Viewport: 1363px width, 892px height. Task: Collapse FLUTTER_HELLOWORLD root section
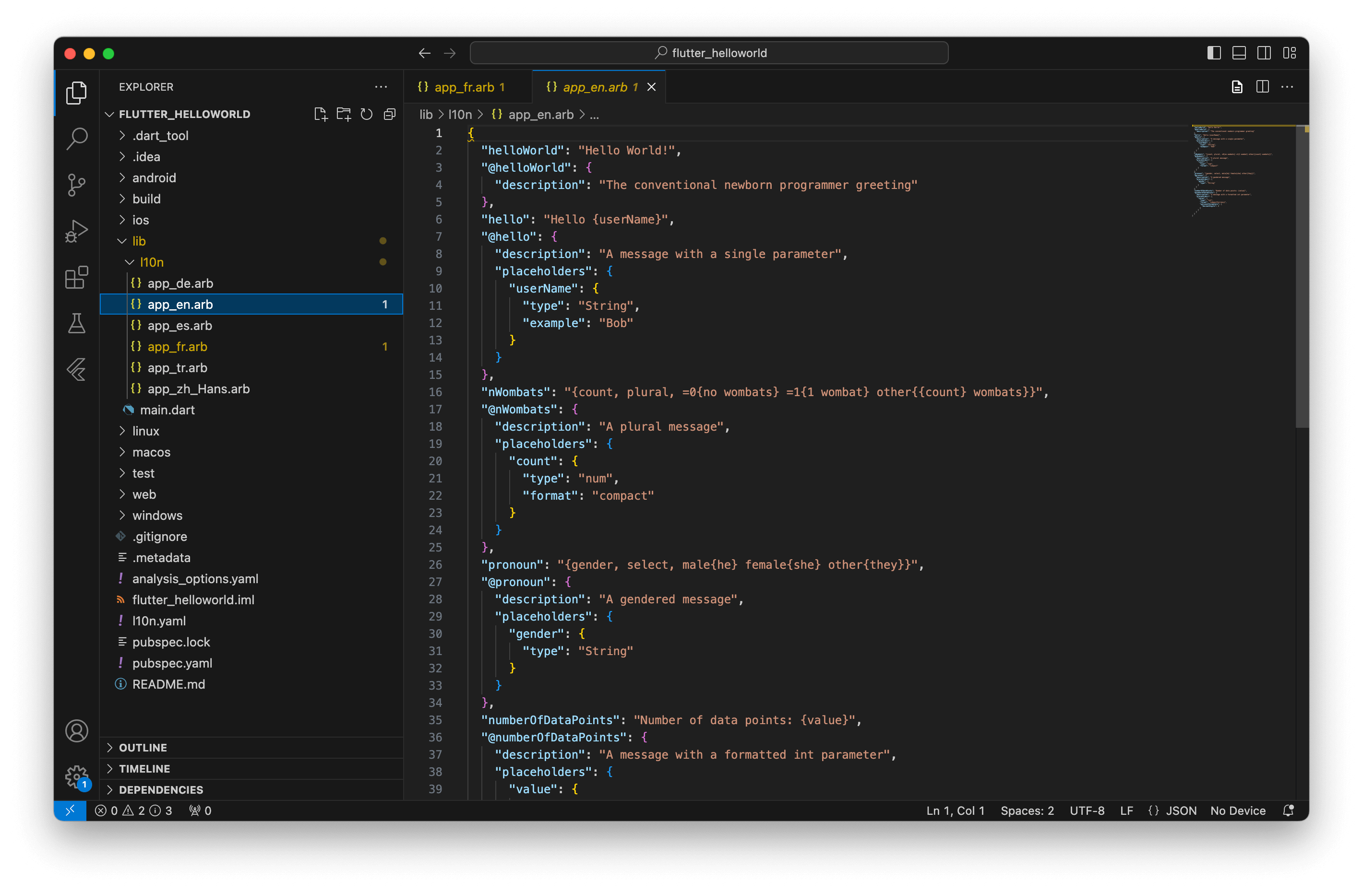coord(184,115)
